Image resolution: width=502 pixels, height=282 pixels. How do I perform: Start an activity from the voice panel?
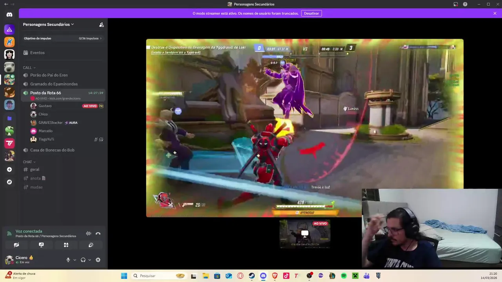coord(66,245)
